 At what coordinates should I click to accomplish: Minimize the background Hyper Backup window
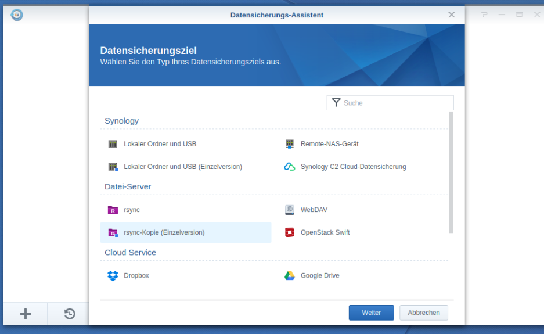coord(502,15)
